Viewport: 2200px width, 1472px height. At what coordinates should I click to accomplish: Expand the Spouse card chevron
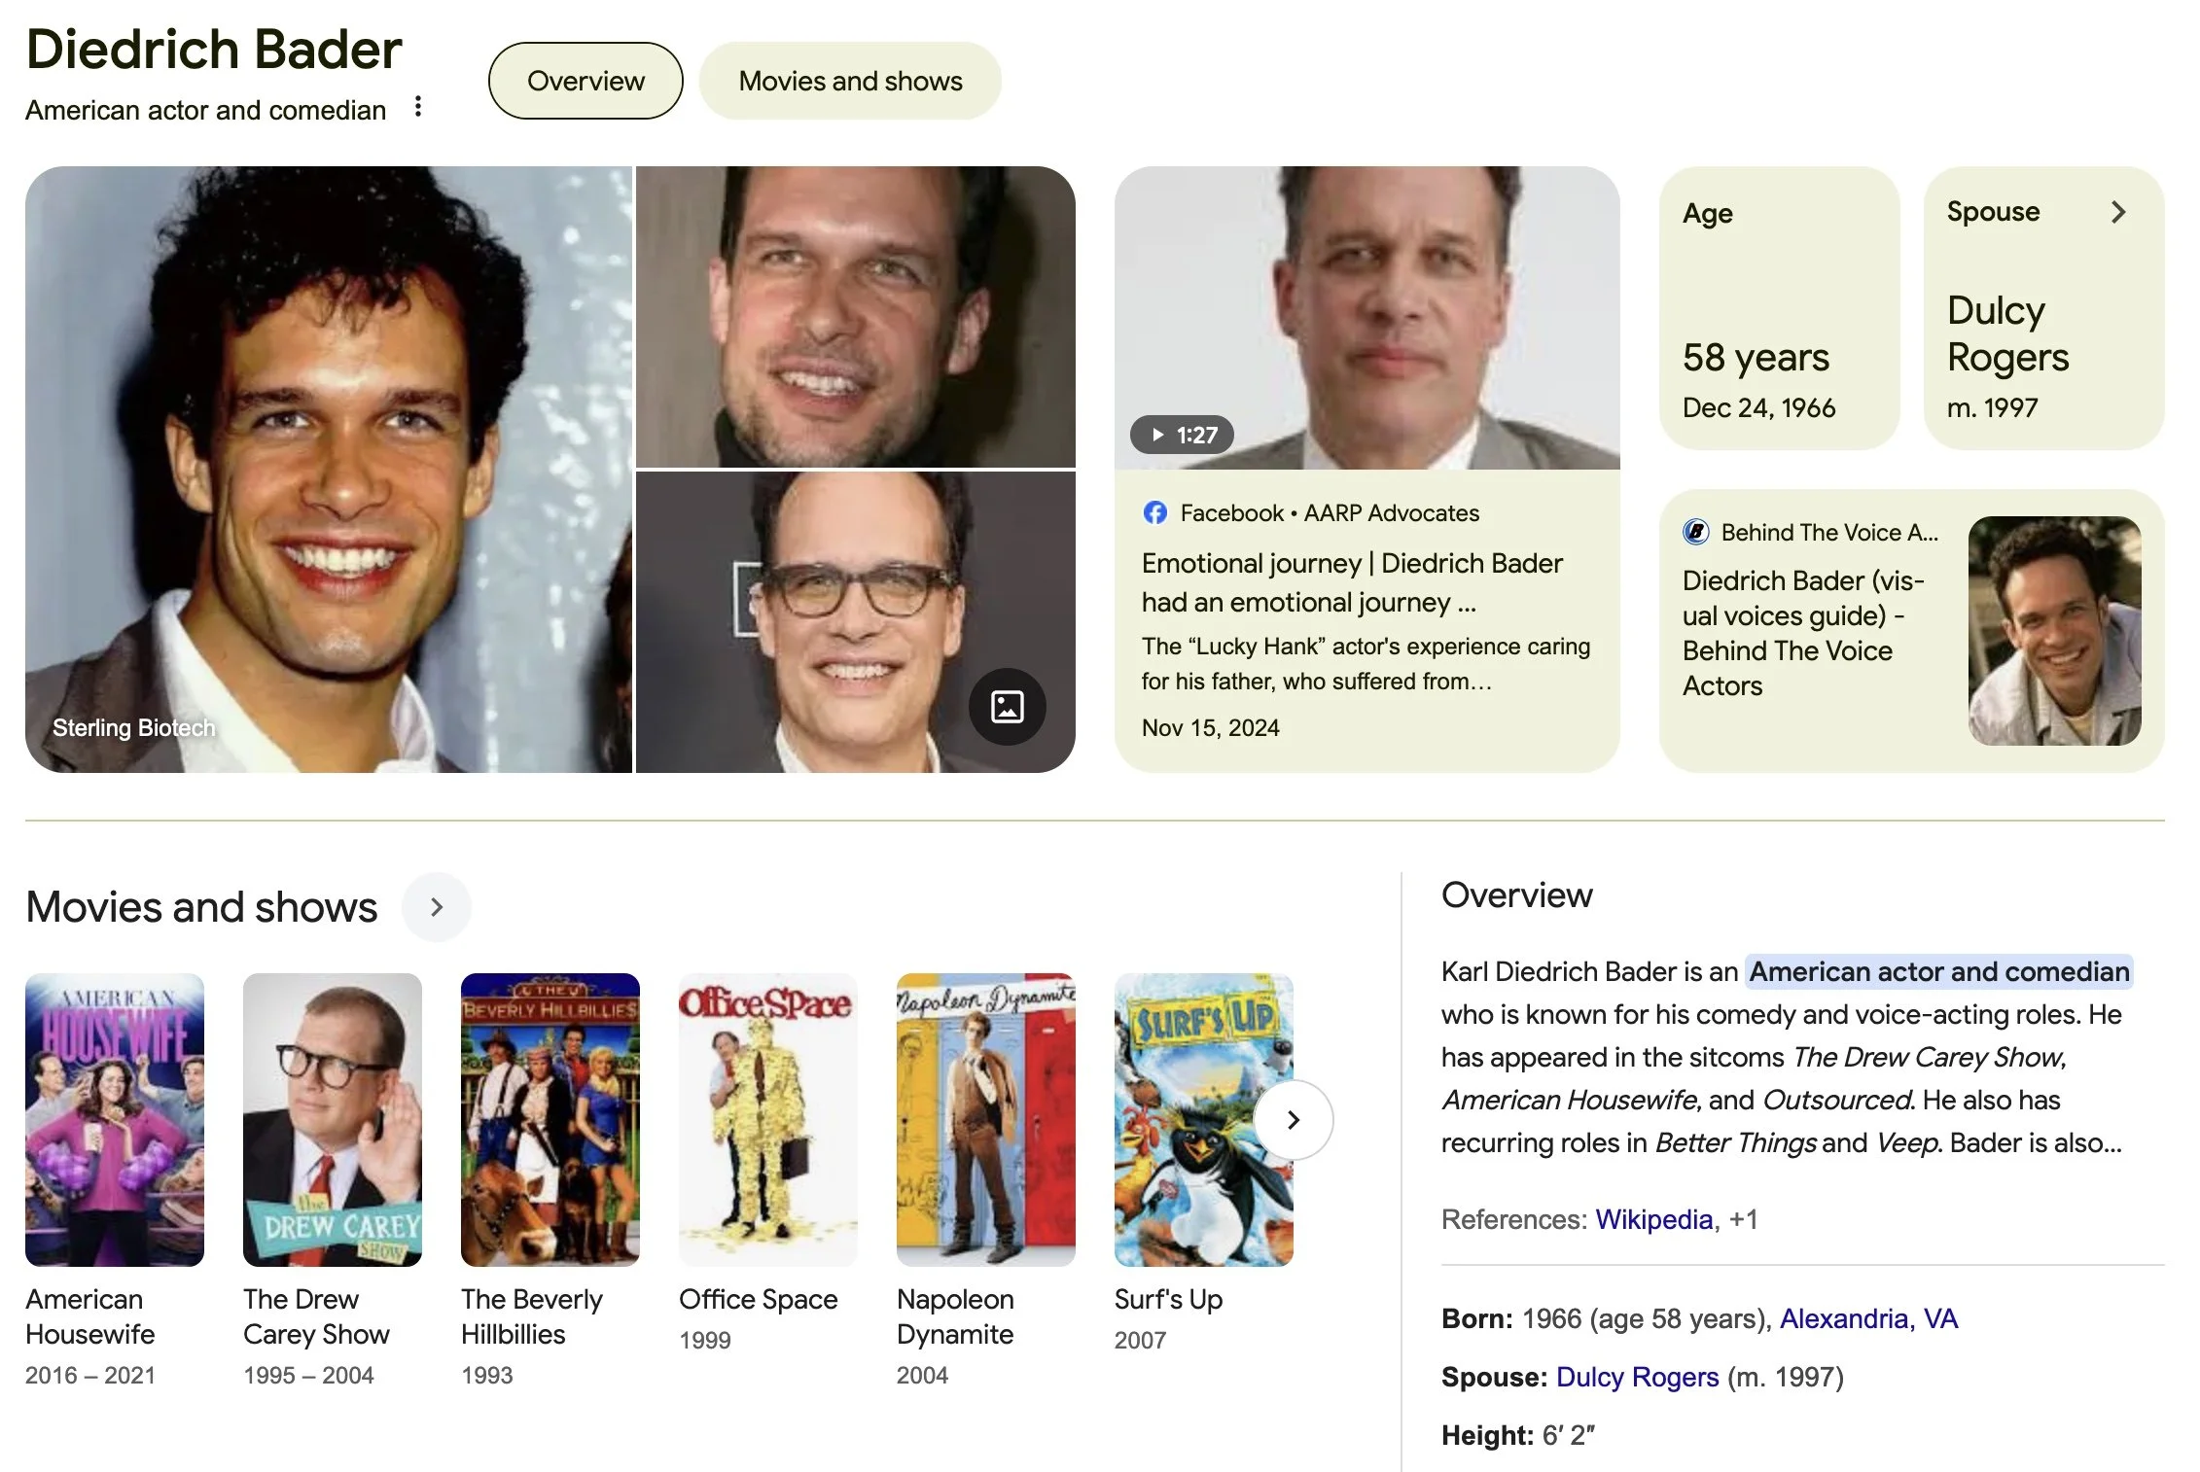point(2118,212)
